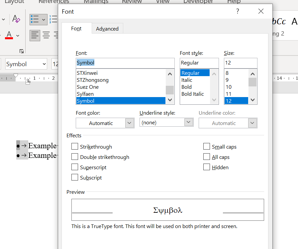Select size 10 in size list
This screenshot has height=249, width=298.
click(x=236, y=87)
